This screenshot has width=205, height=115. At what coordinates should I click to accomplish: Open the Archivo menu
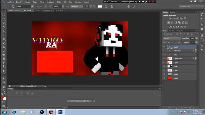pos(11,2)
